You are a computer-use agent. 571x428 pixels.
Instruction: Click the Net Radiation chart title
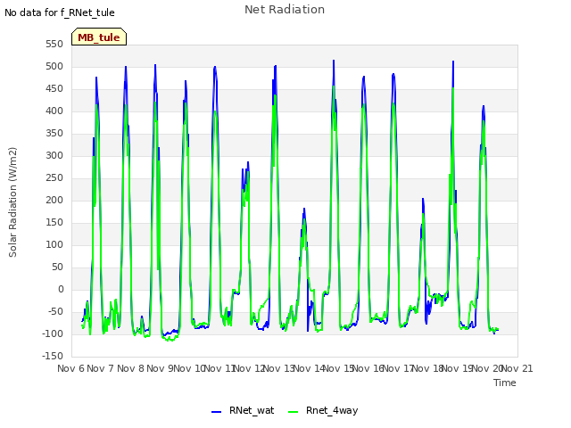[x=285, y=10]
